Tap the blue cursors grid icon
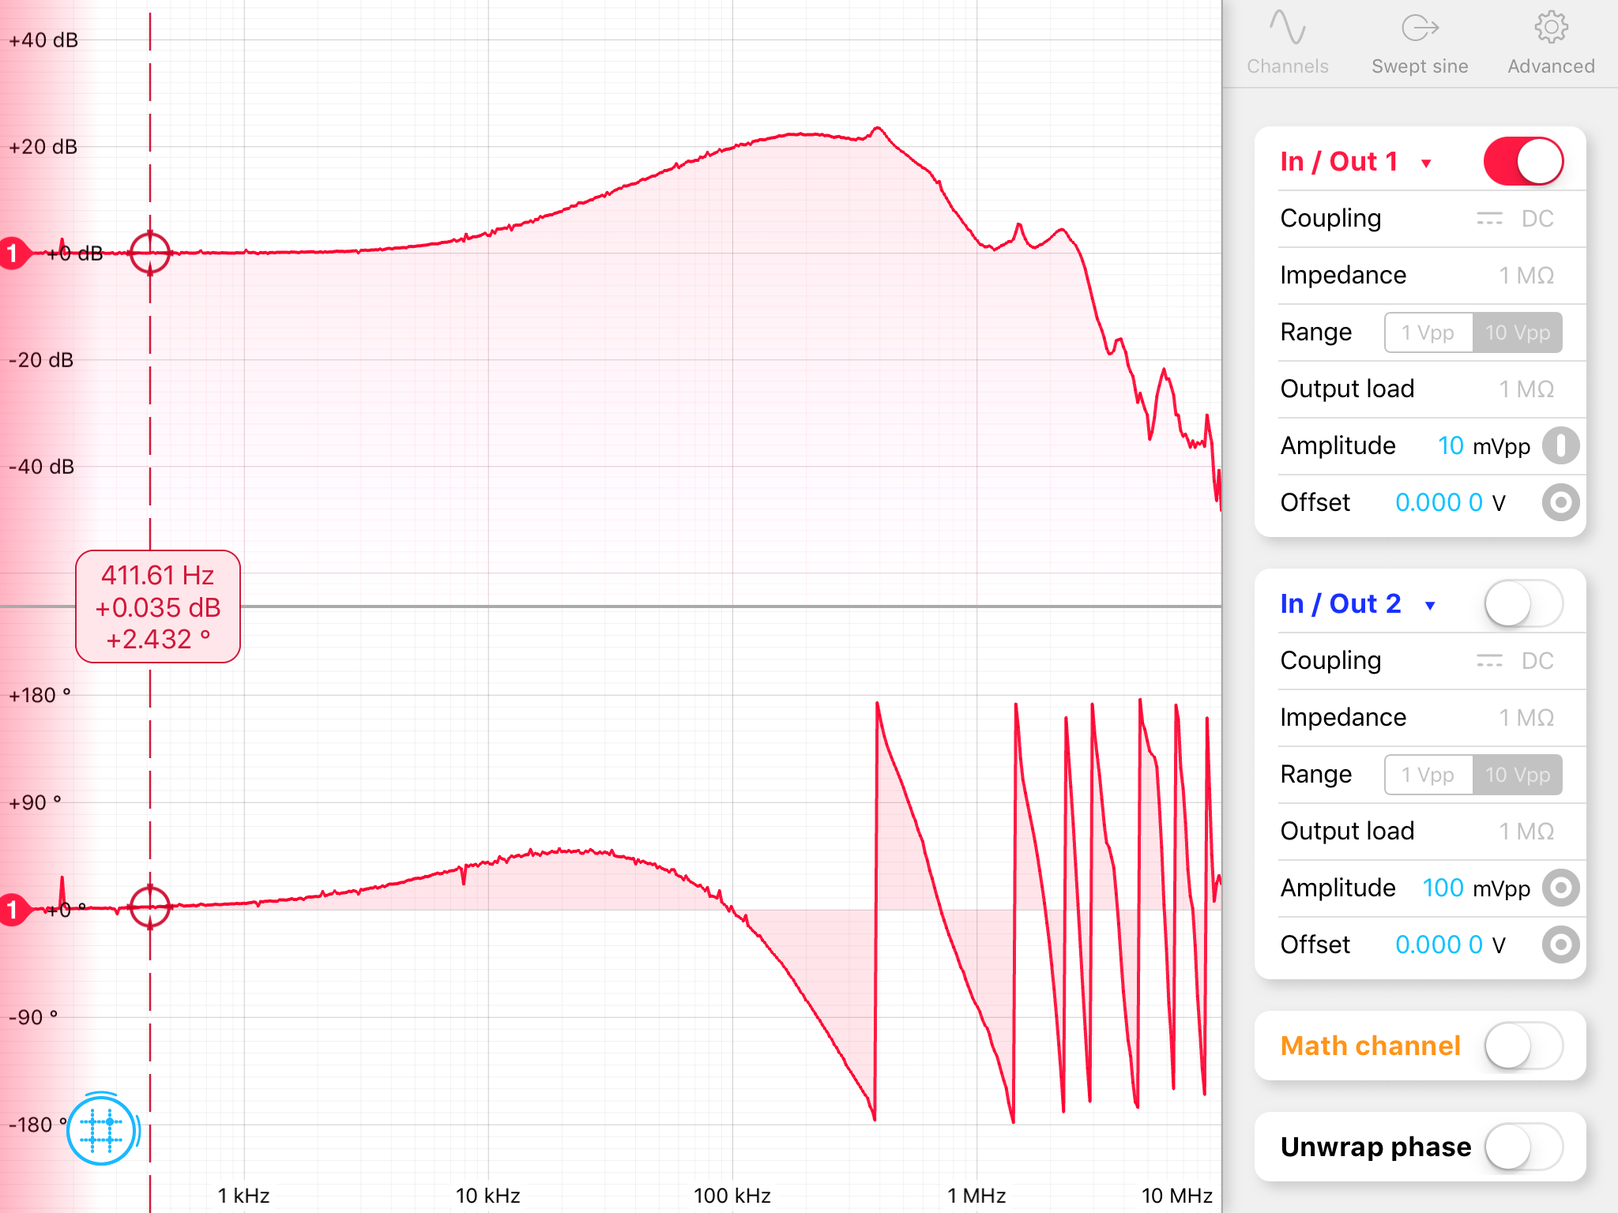This screenshot has height=1213, width=1618. pyautogui.click(x=101, y=1130)
